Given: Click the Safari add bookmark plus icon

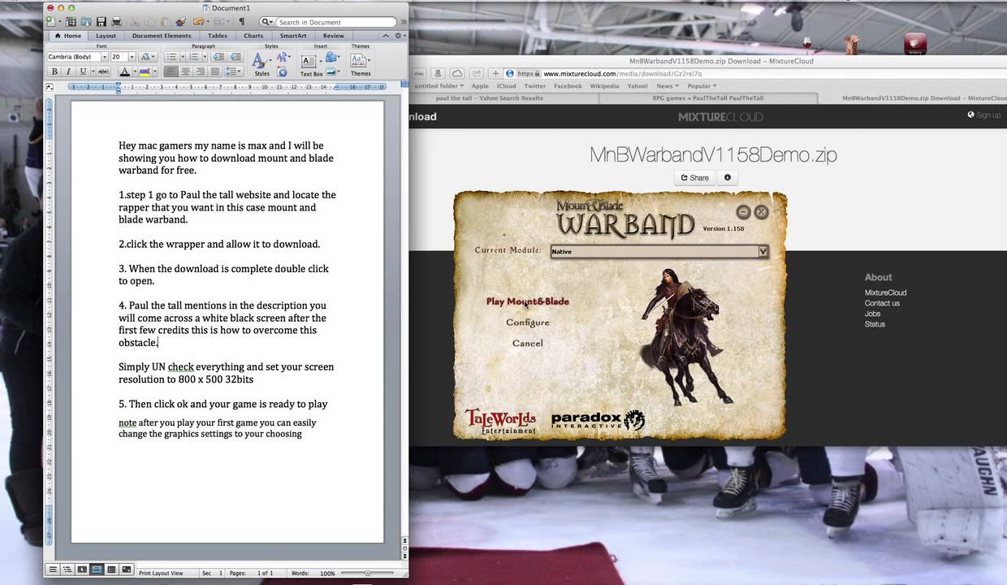Looking at the screenshot, I should point(495,73).
